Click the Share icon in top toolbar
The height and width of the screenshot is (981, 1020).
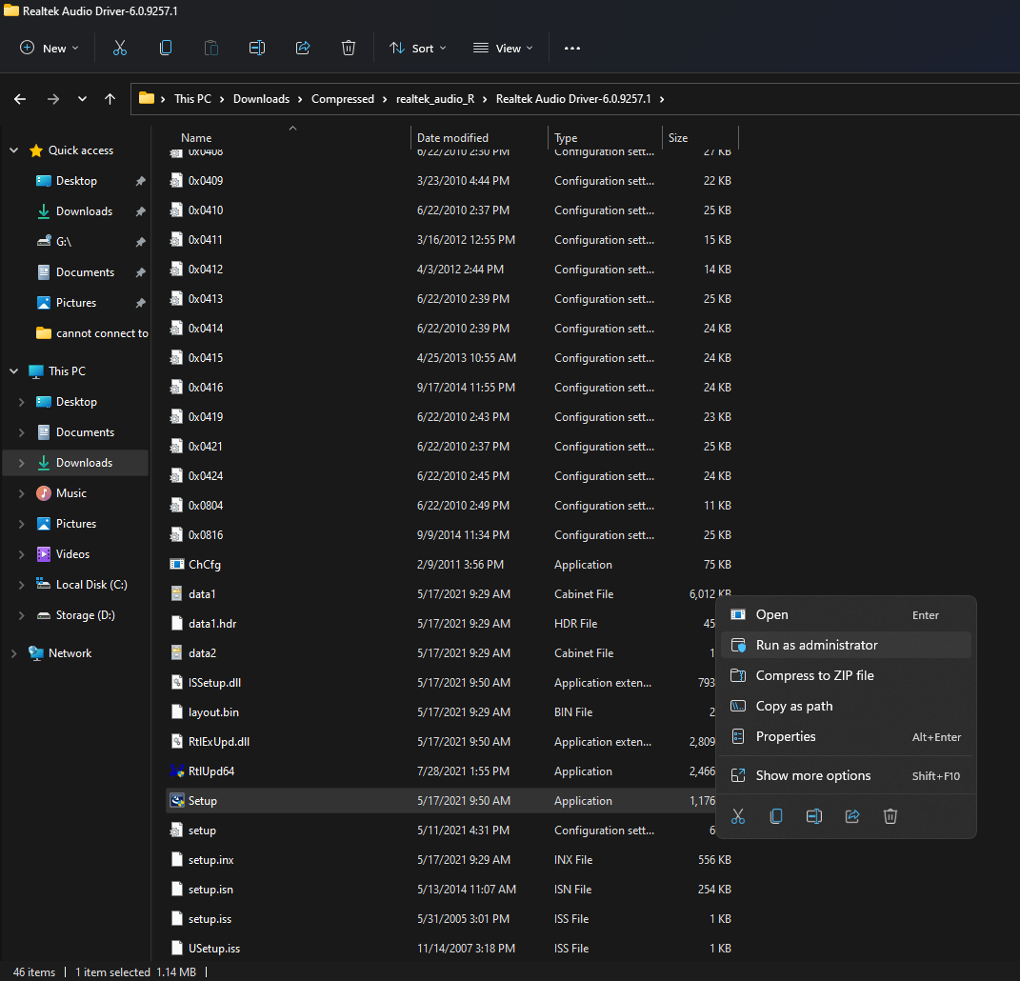(303, 48)
